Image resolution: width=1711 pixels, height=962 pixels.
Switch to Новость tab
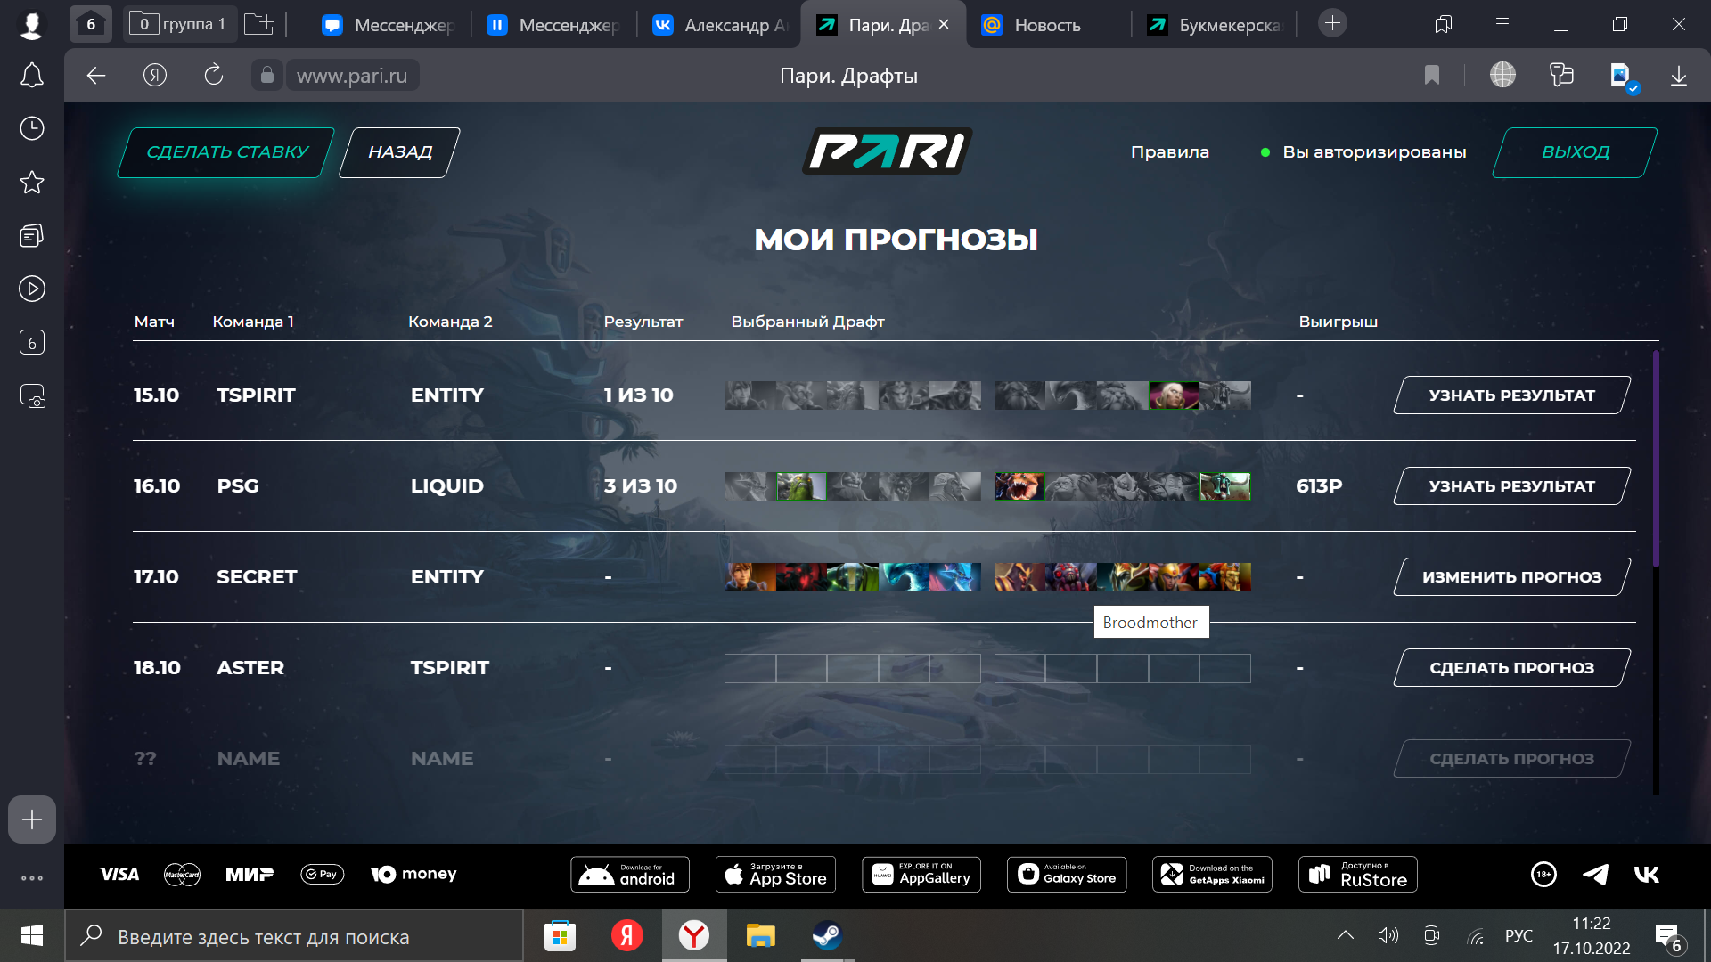coord(1050,25)
